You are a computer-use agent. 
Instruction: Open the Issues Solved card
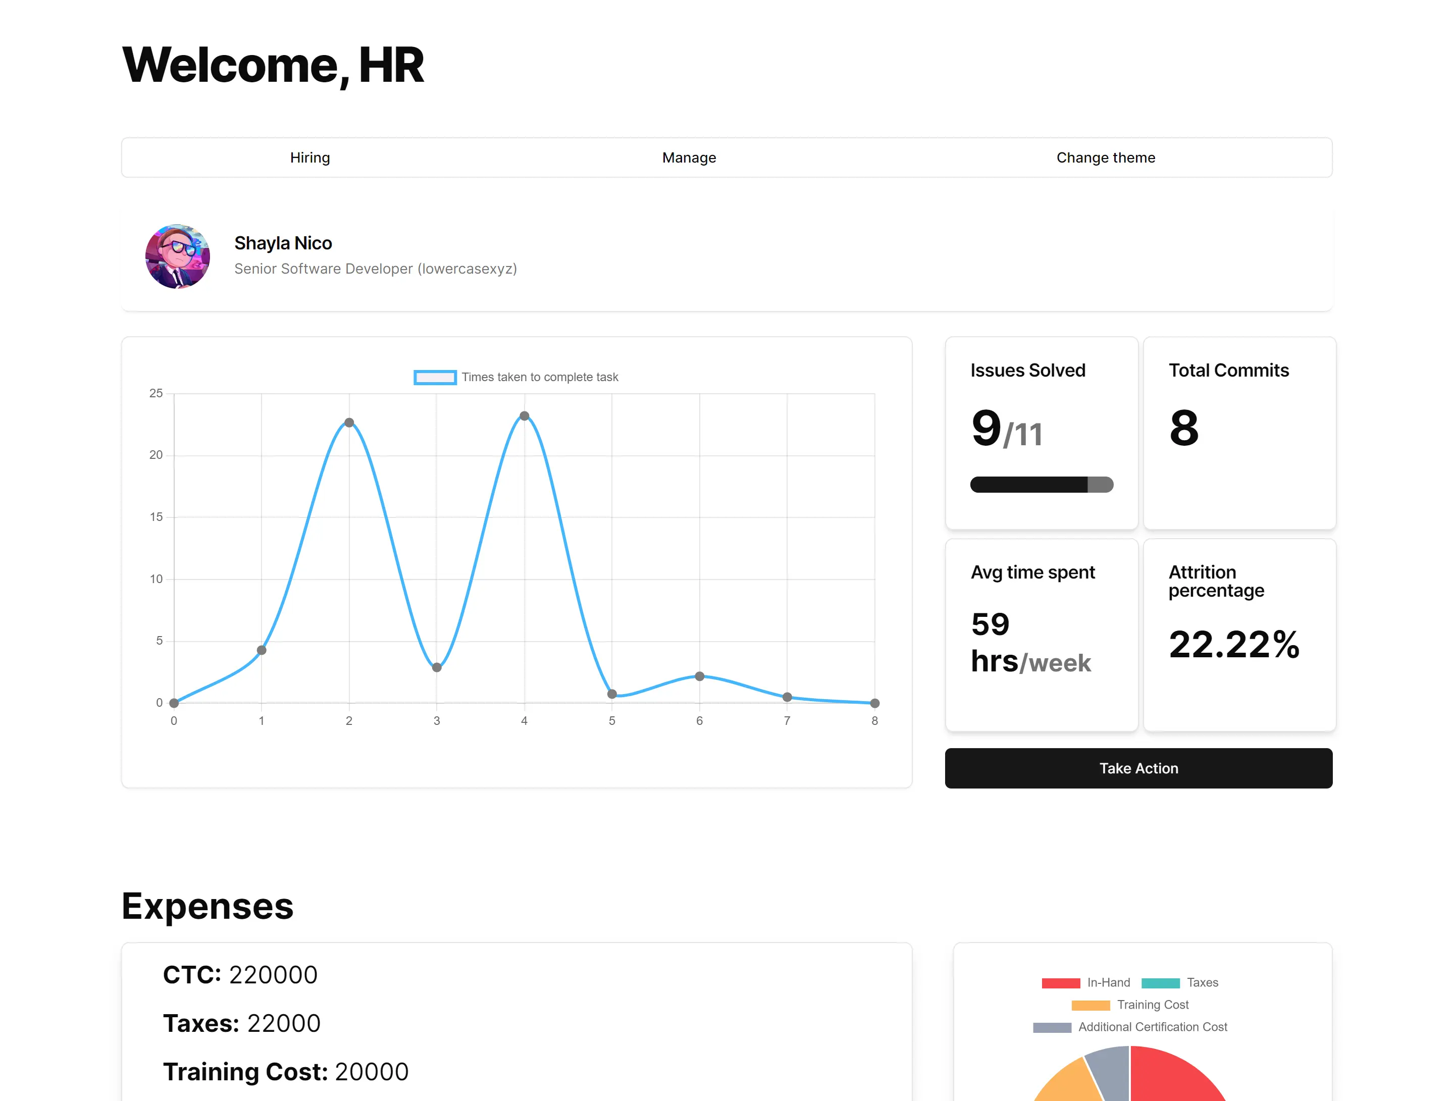(1041, 433)
